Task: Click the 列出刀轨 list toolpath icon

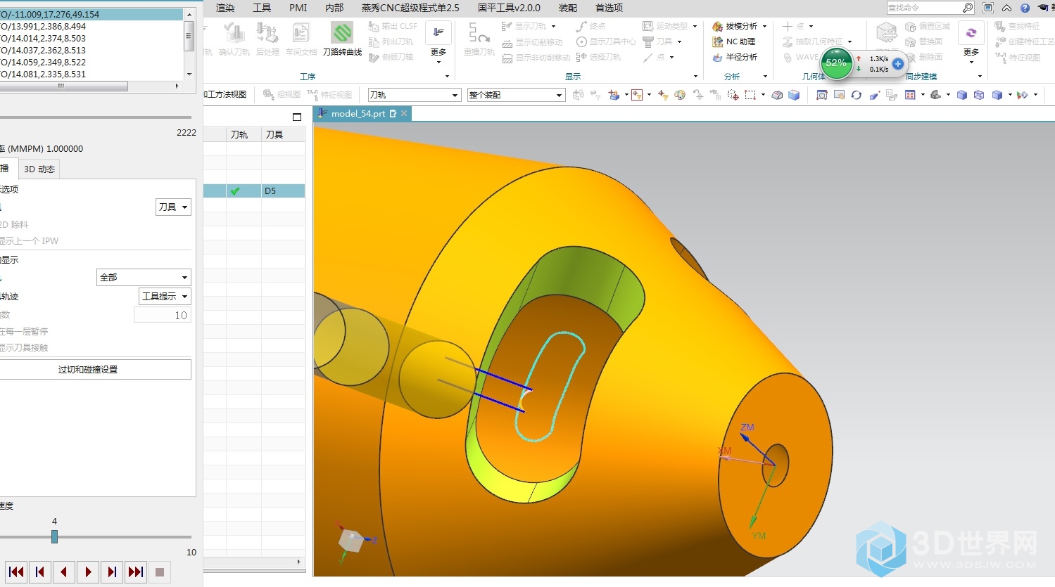Action: (374, 41)
